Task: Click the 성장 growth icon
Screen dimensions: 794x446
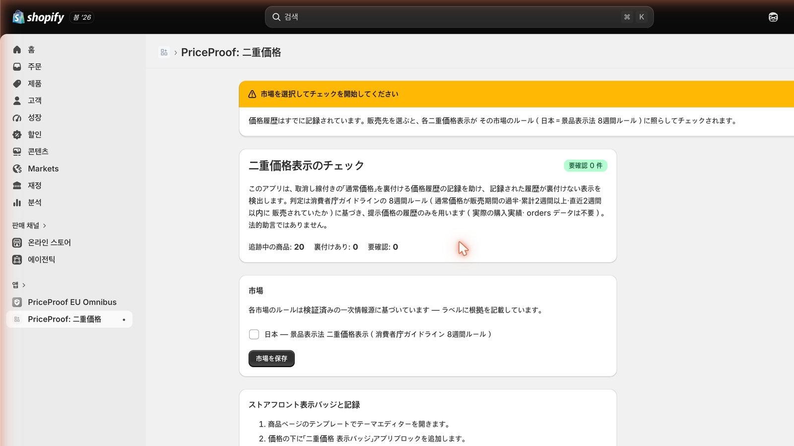Action: point(17,117)
